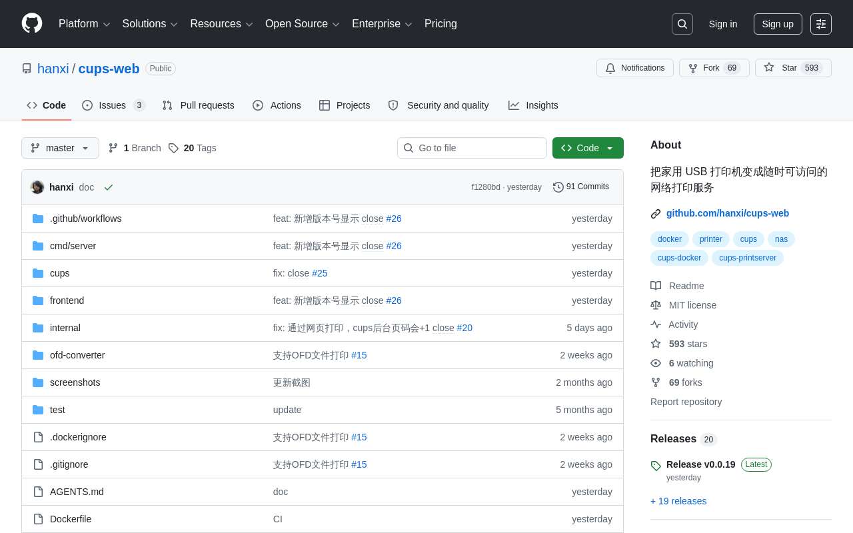The width and height of the screenshot is (853, 533).
Task: Click the repository icon beside hanxi
Action: pos(27,69)
